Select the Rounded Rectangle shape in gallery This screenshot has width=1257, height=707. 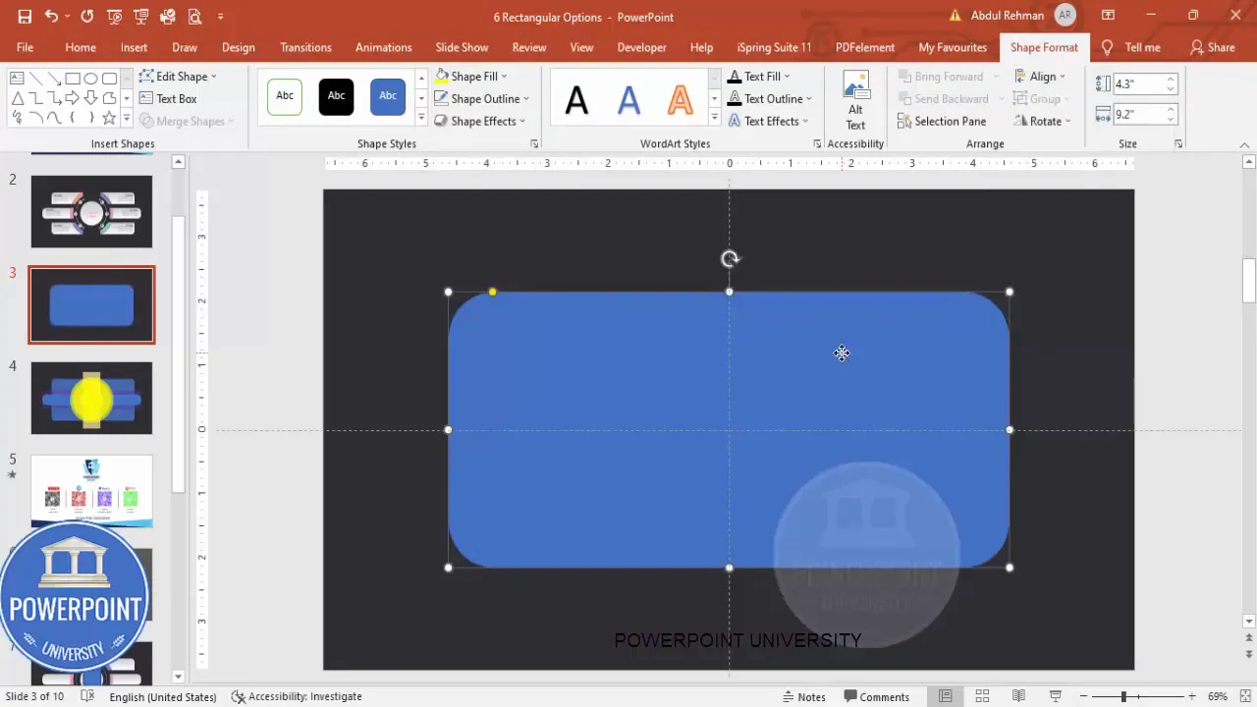coord(109,79)
